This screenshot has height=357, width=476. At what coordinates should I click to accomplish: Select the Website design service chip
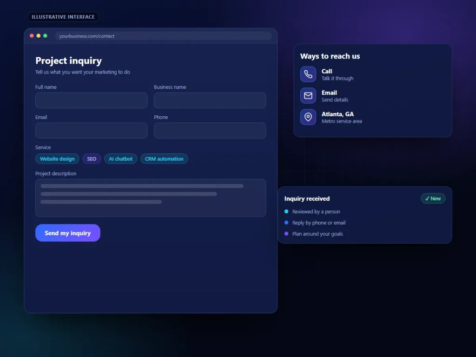click(57, 159)
